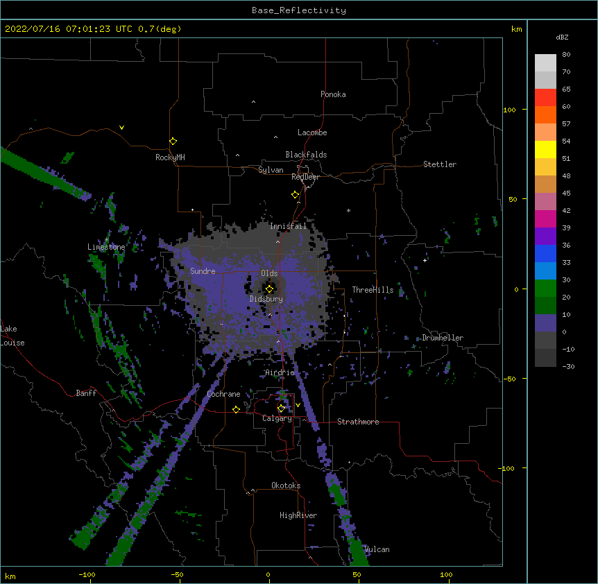598x584 pixels.
Task: Click the 100 km mark on the vertical axis
Action: tap(509, 110)
